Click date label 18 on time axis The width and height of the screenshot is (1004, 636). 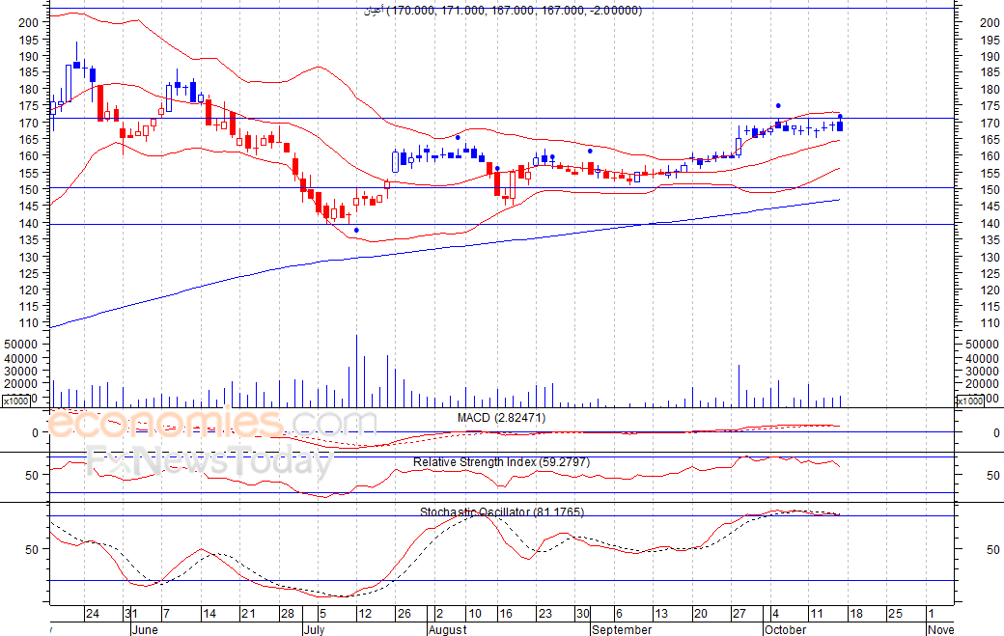click(856, 614)
